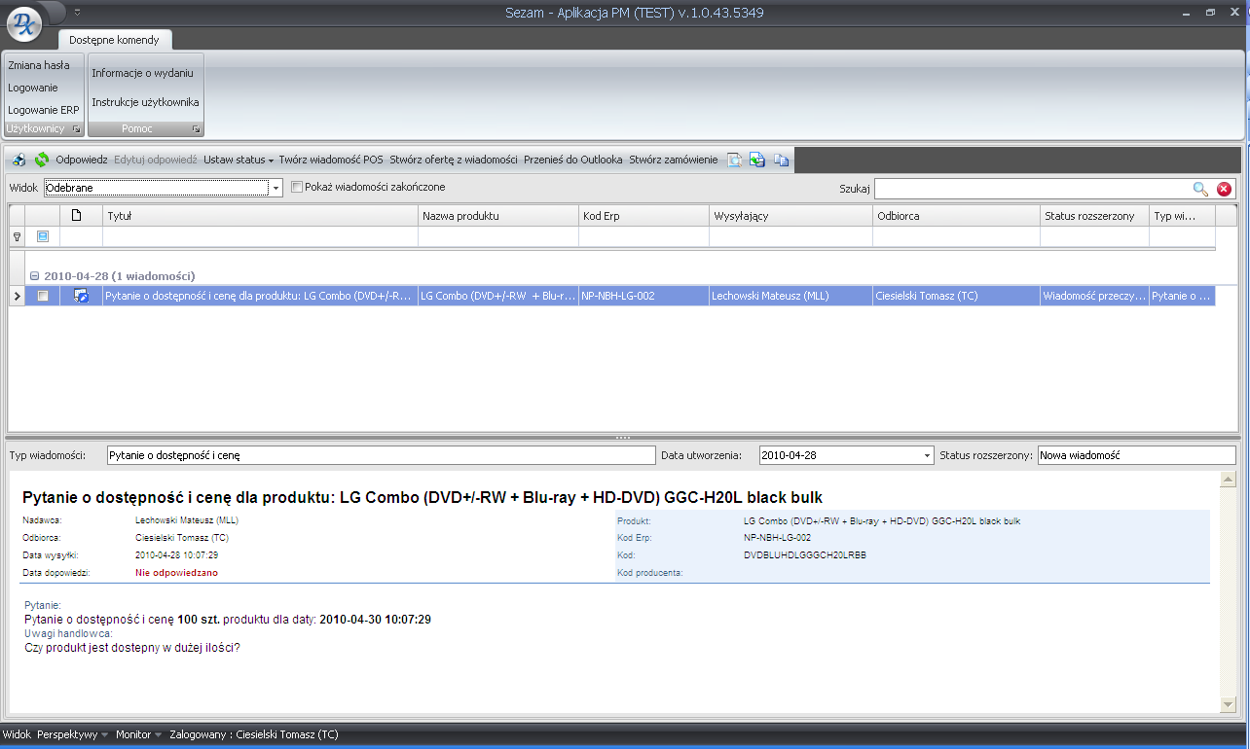Click Widok in the bottom status bar
This screenshot has height=749, width=1250.
[17, 734]
